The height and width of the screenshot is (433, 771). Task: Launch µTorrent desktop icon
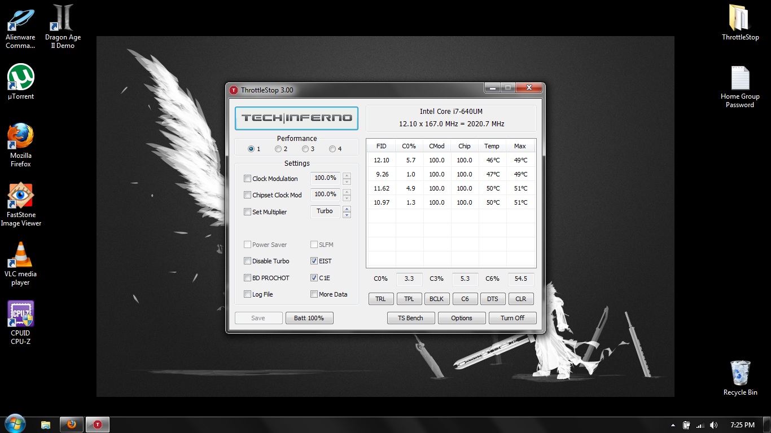point(20,82)
